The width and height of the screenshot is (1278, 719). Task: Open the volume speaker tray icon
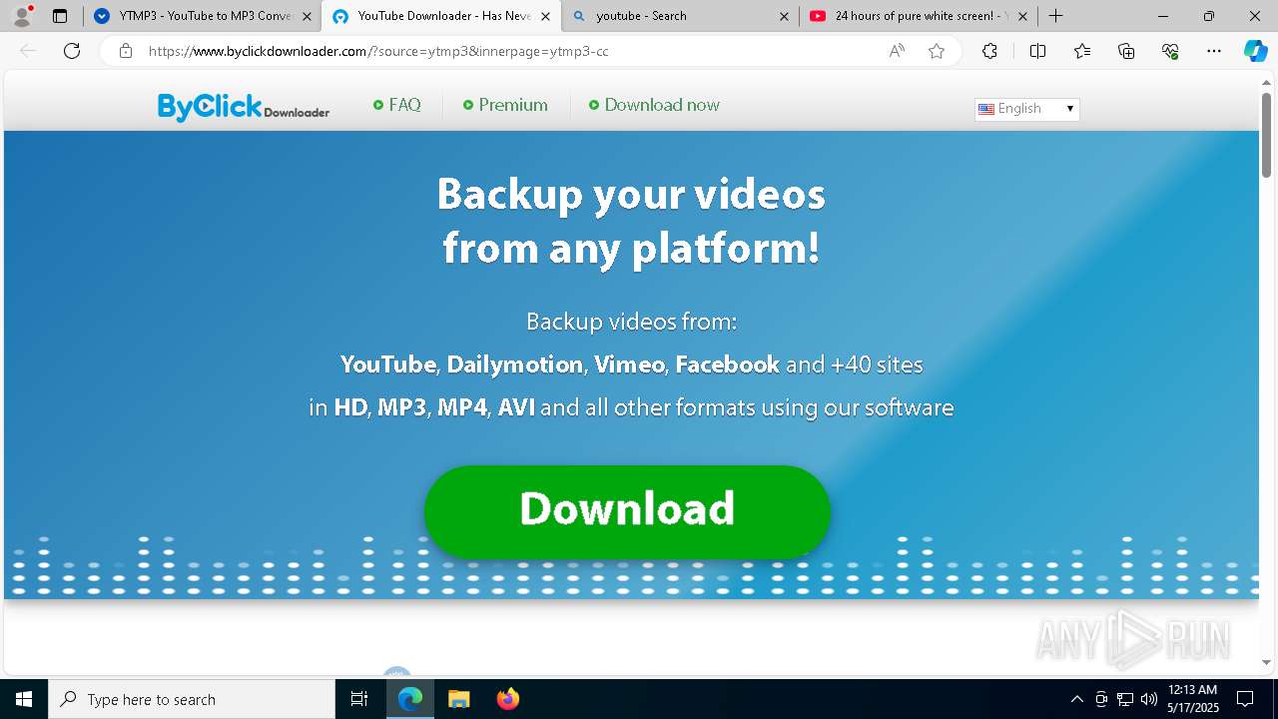pyautogui.click(x=1148, y=699)
